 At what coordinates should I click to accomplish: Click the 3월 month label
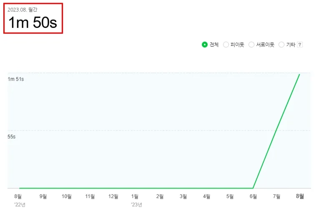click(x=183, y=196)
